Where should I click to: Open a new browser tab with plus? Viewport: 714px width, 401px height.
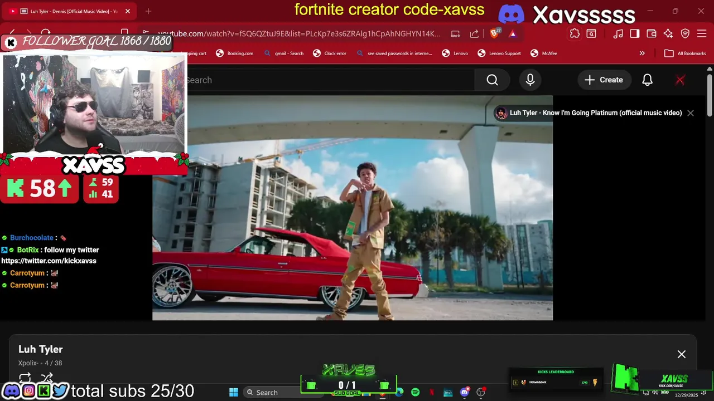(148, 11)
